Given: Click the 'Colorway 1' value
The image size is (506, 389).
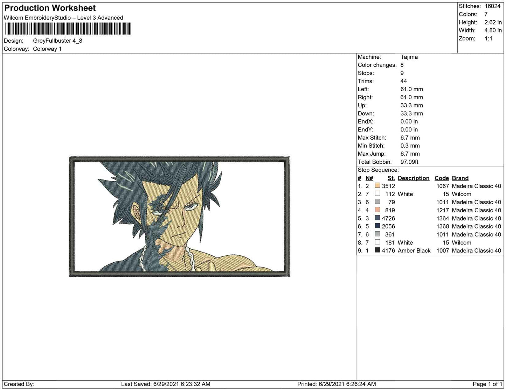Looking at the screenshot, I should coord(47,49).
